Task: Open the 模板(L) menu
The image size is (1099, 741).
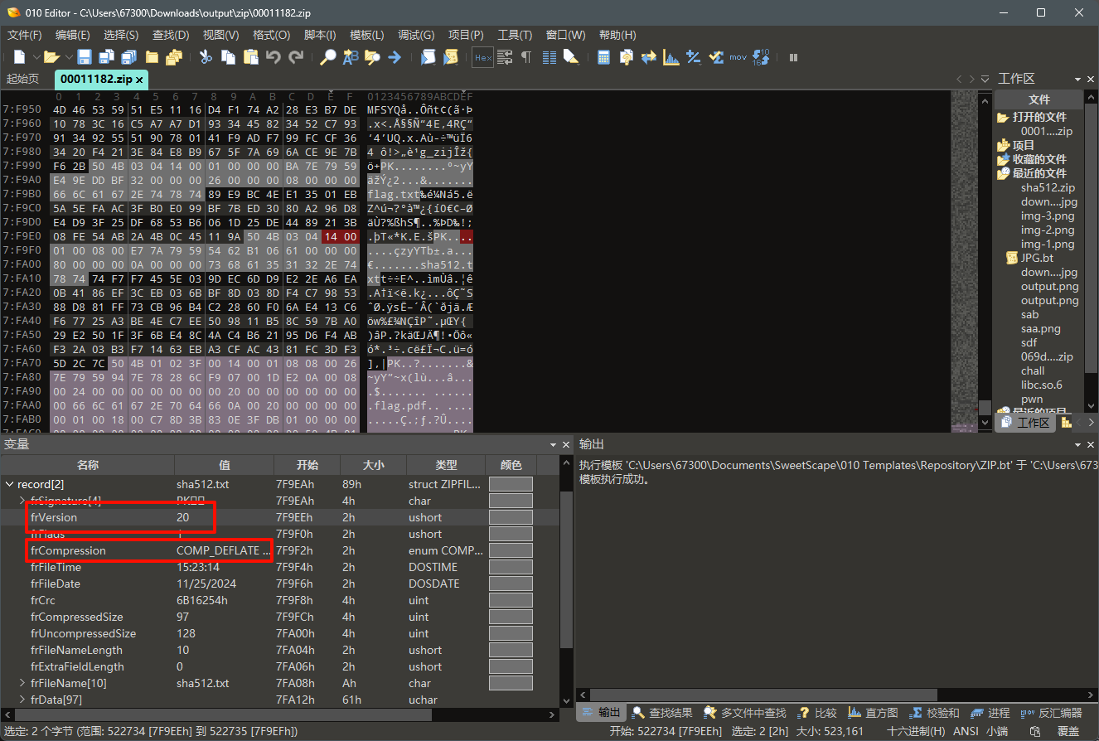Action: pos(366,35)
